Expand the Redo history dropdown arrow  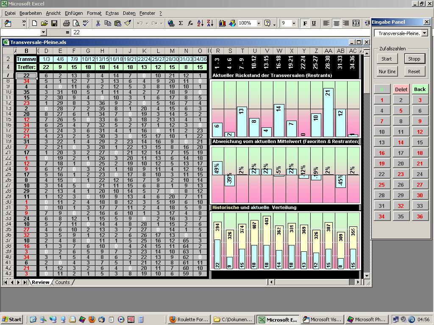pyautogui.click(x=161, y=23)
